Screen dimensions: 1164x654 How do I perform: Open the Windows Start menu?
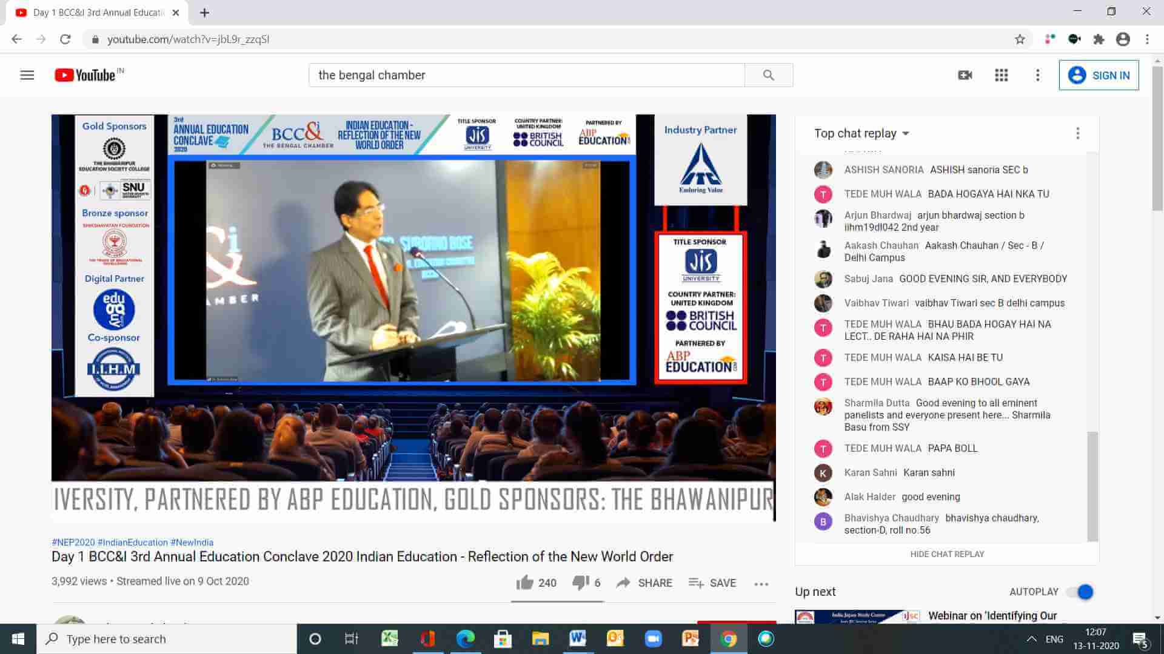pyautogui.click(x=18, y=639)
